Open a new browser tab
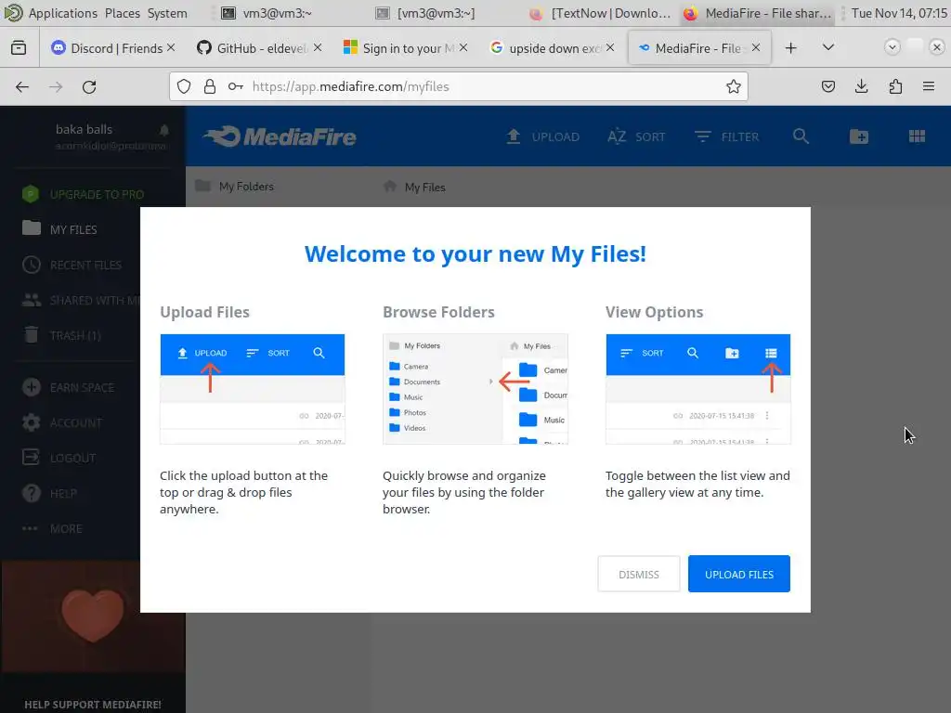The height and width of the screenshot is (713, 951). [x=790, y=48]
